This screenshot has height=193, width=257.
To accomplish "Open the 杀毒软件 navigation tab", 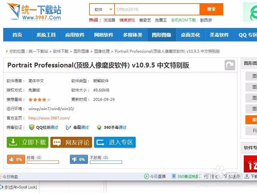I will [219, 35].
